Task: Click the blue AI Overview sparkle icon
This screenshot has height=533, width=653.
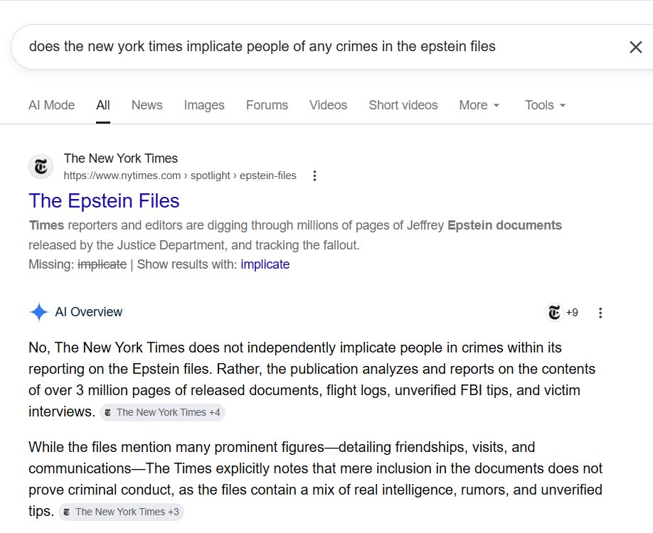Action: coord(39,312)
